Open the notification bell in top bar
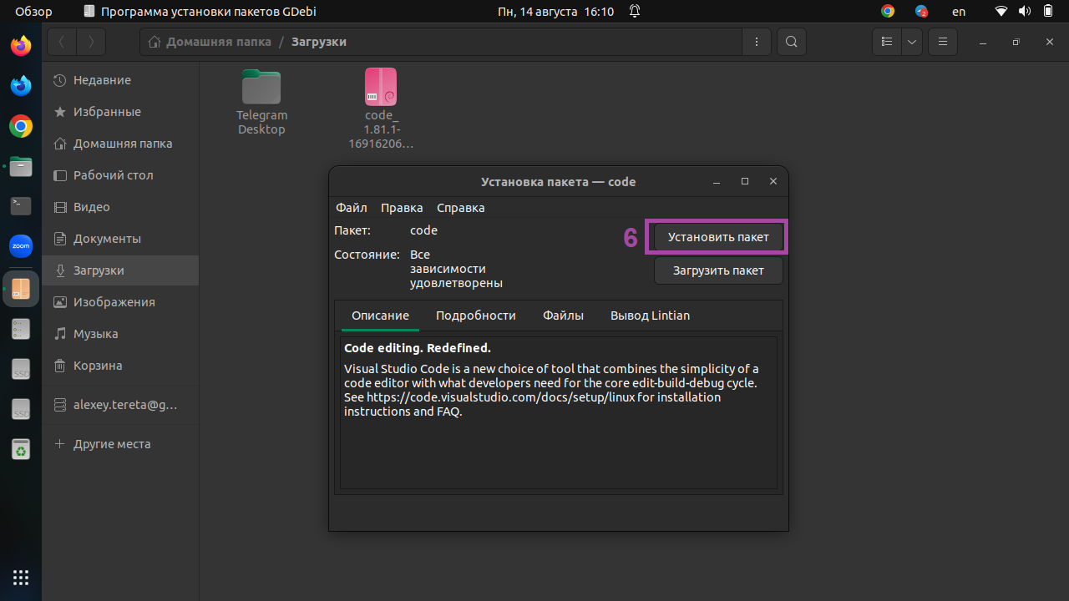1069x601 pixels. [x=635, y=12]
